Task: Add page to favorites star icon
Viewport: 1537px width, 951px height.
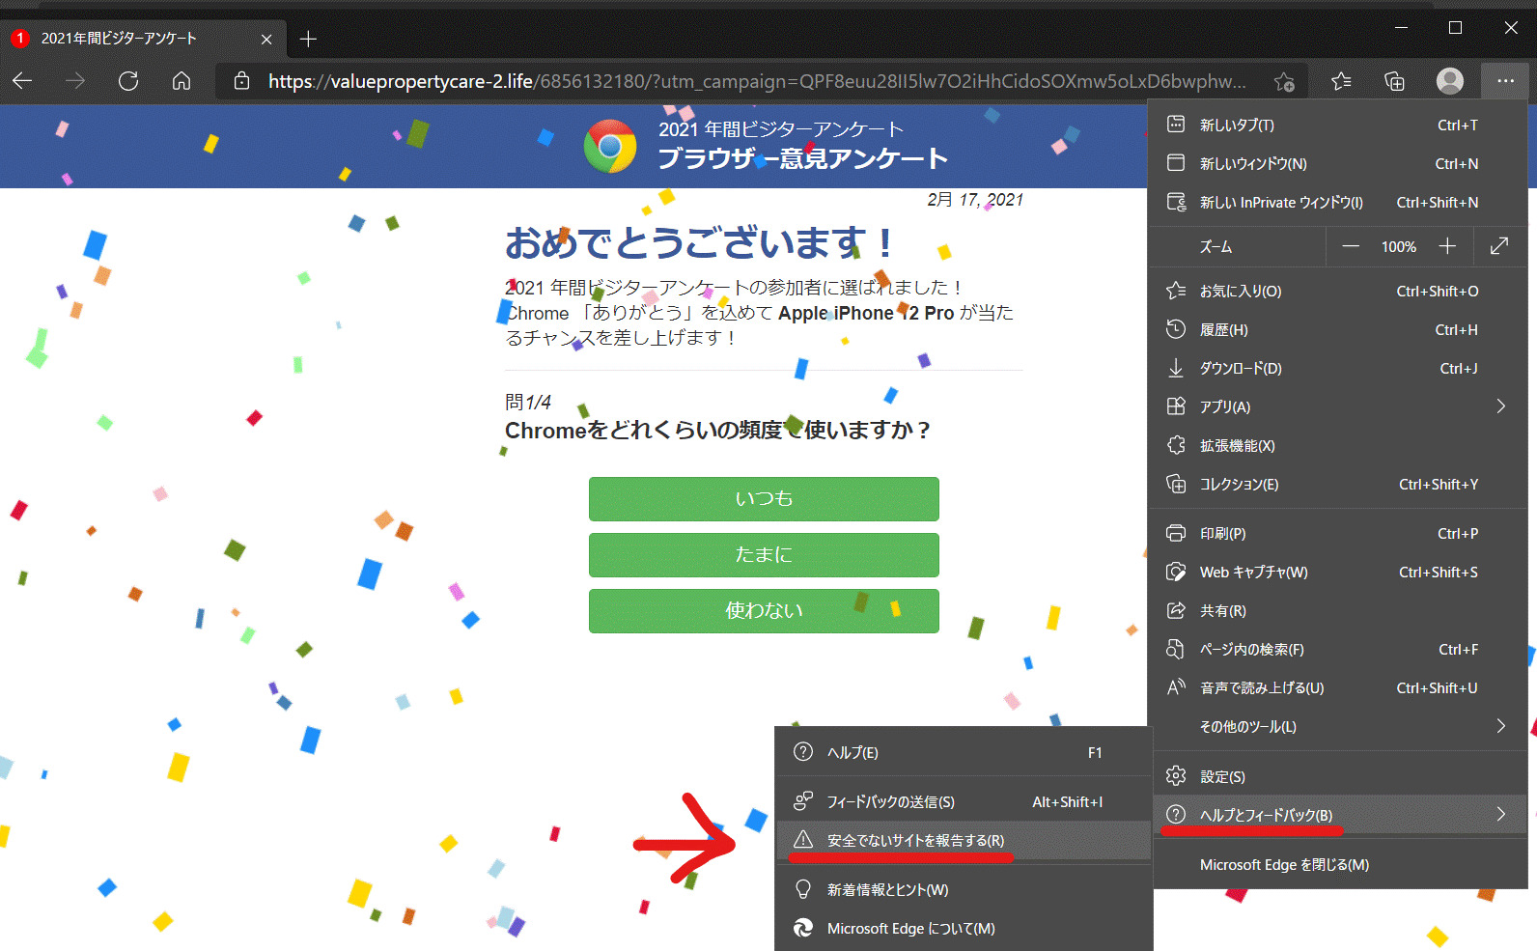Action: pos(1284,82)
